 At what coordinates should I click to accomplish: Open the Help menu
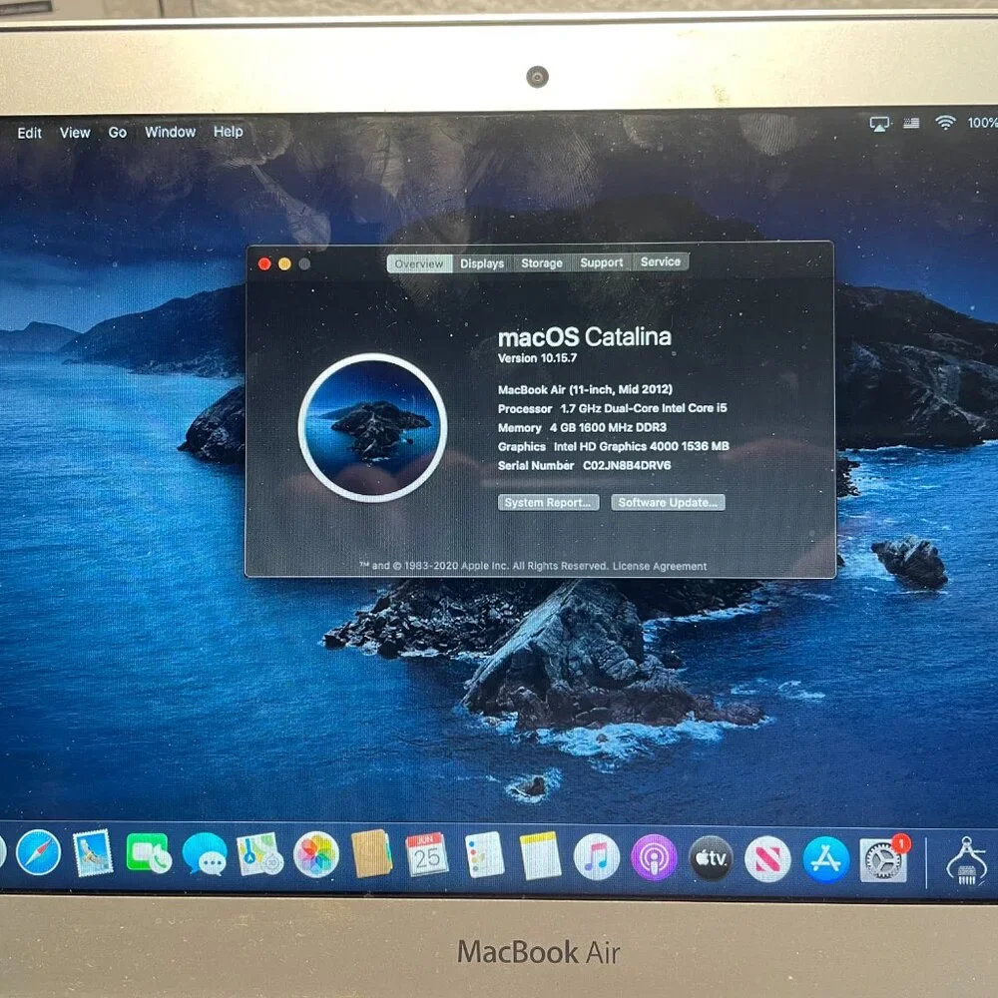pyautogui.click(x=228, y=131)
